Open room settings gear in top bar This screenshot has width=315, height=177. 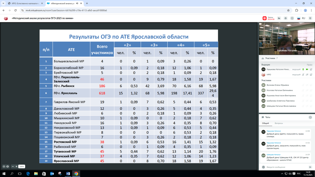pyautogui.click(x=292, y=18)
